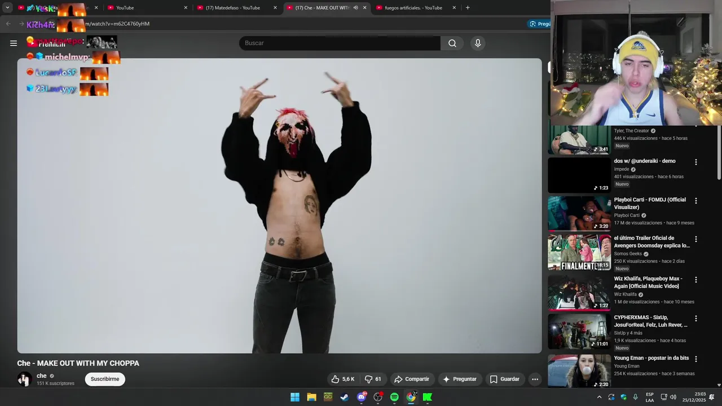Open Young Eman - popstar in da bits title
The width and height of the screenshot is (722, 406).
pos(651,358)
